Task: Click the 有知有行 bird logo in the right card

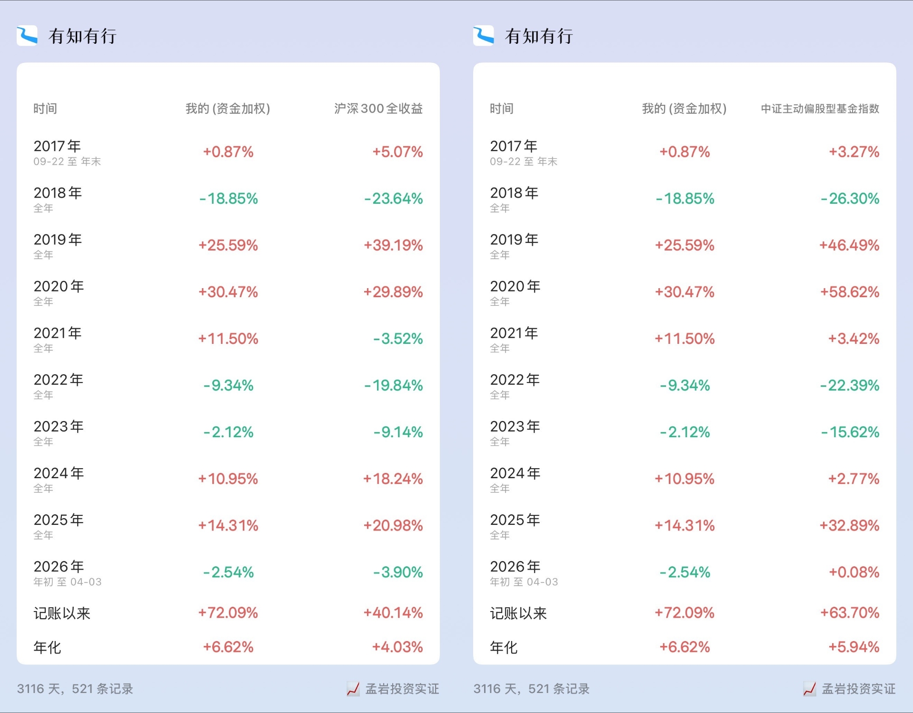Action: click(x=484, y=36)
